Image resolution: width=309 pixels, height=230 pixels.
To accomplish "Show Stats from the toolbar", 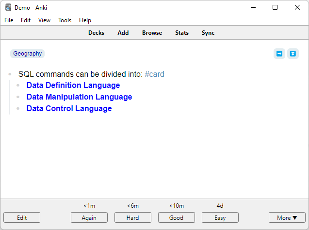I will [x=182, y=33].
